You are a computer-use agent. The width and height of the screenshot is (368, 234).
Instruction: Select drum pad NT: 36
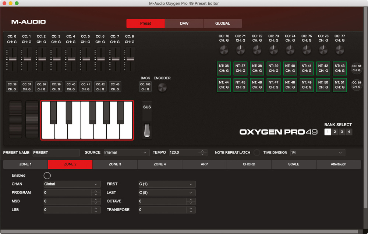224,68
